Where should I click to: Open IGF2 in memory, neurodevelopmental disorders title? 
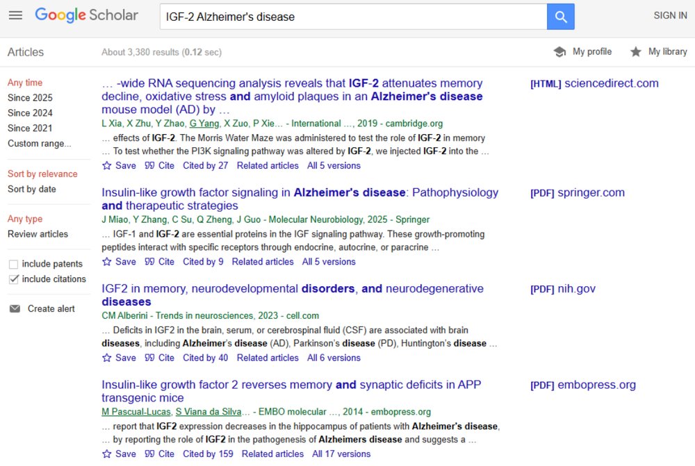coord(293,295)
